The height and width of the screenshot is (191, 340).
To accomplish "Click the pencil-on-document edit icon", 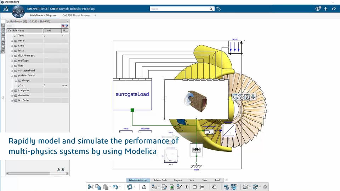I will (164, 187).
